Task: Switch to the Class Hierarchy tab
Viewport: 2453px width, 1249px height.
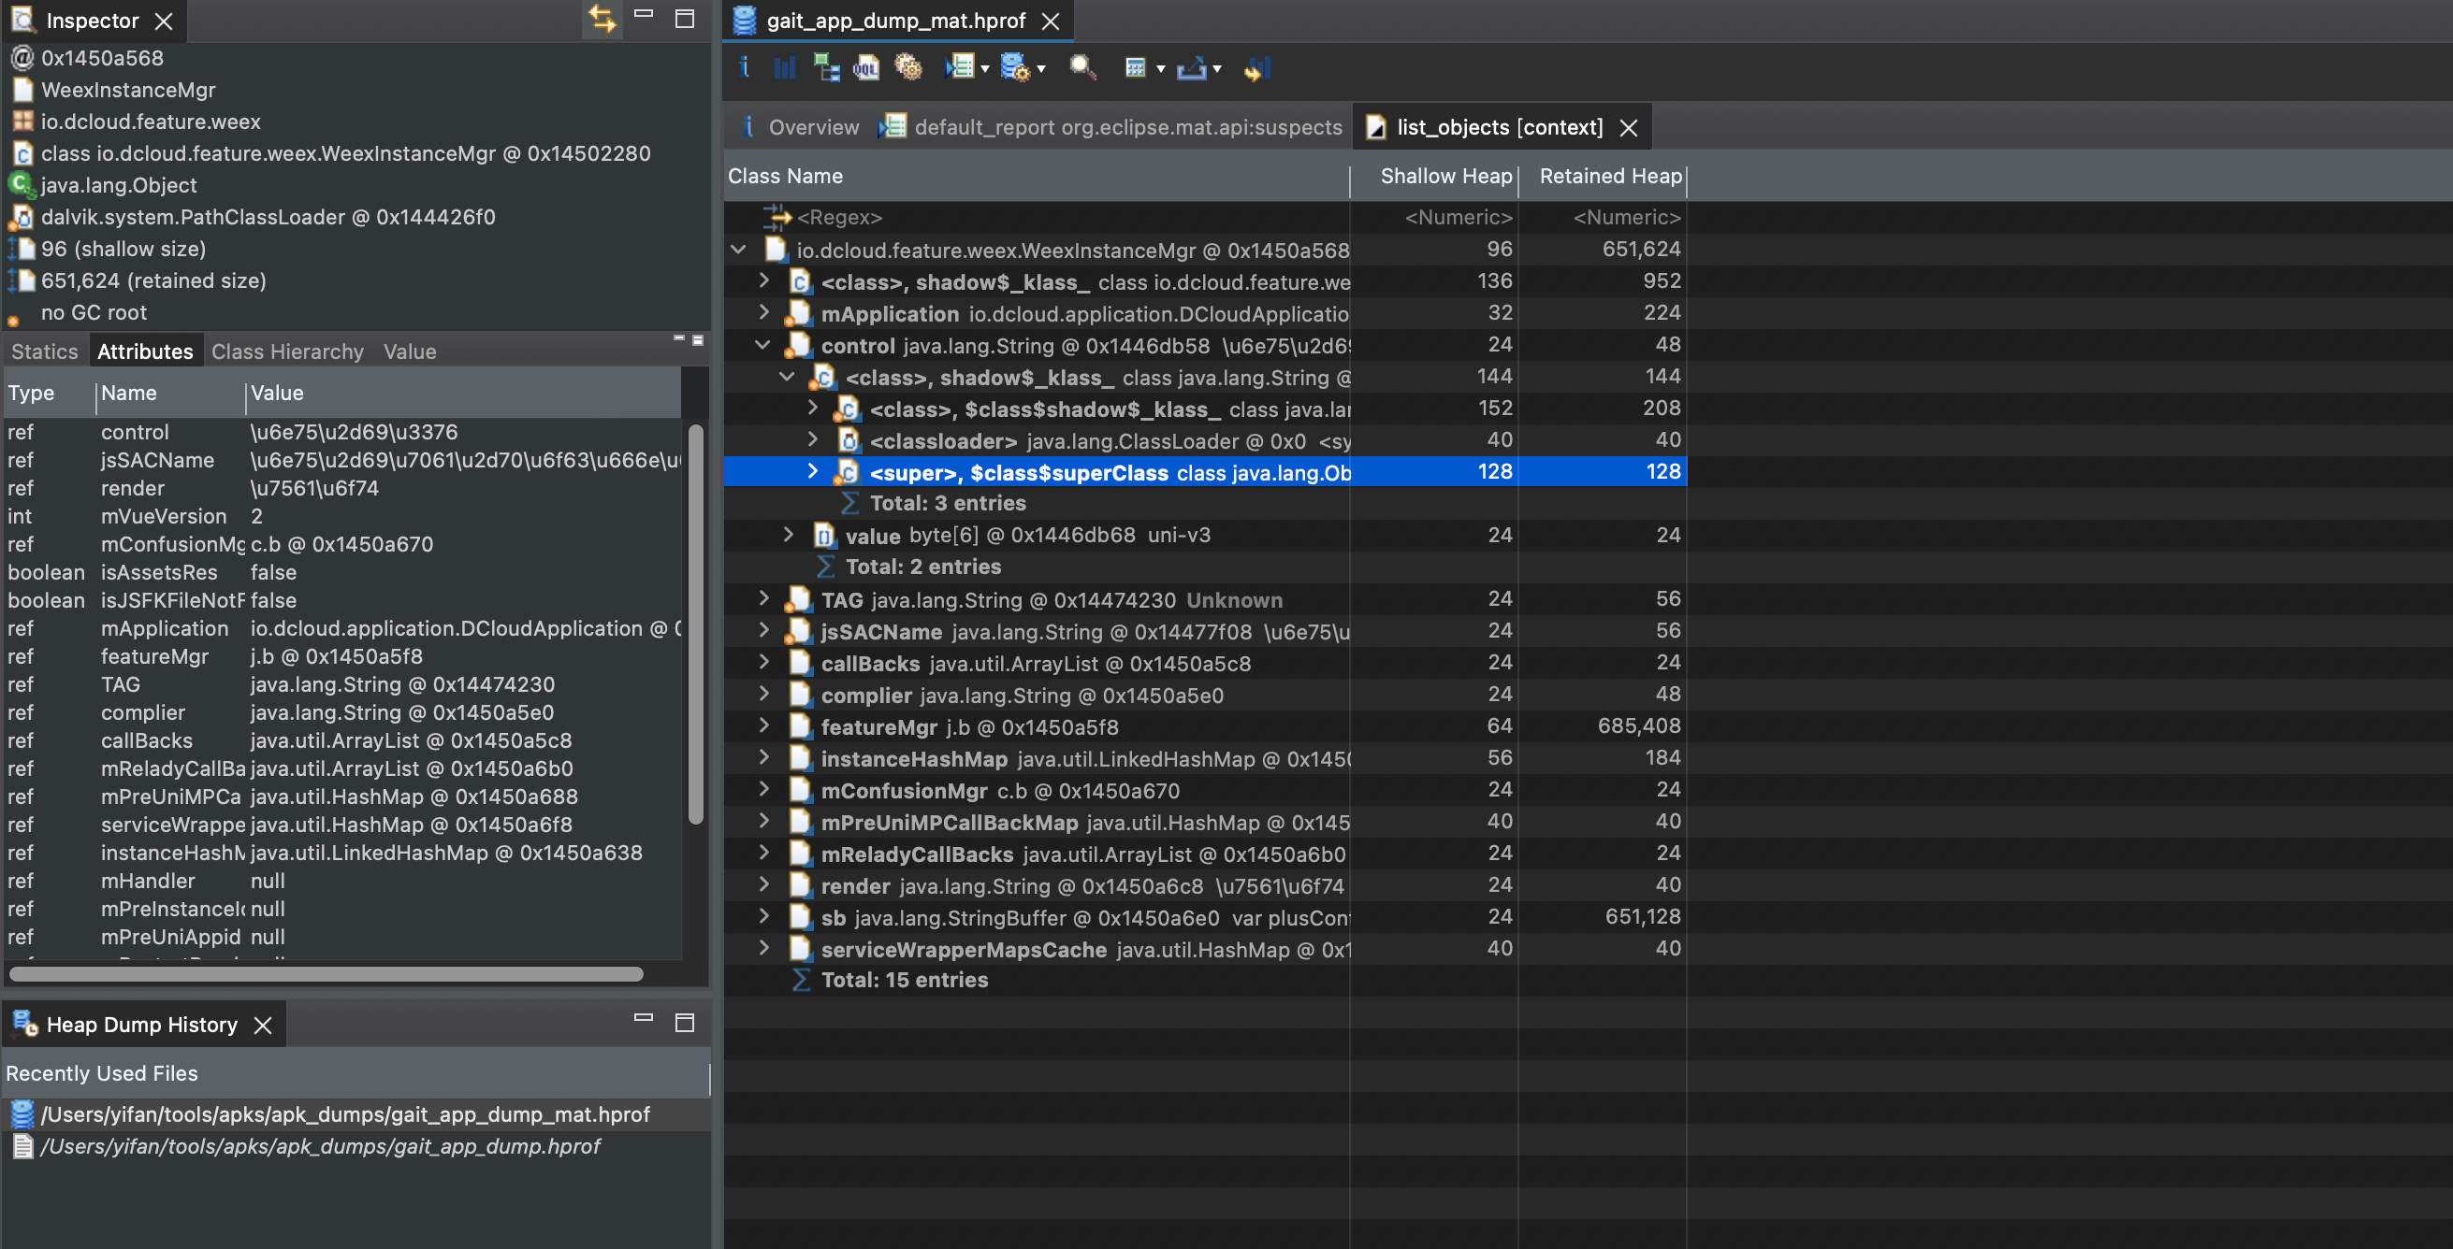Action: tap(287, 351)
